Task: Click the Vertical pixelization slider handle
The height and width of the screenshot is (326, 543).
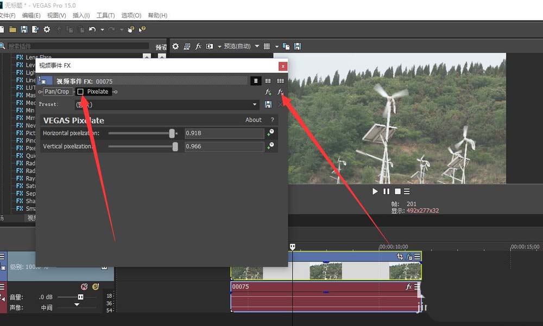Action: (x=175, y=146)
